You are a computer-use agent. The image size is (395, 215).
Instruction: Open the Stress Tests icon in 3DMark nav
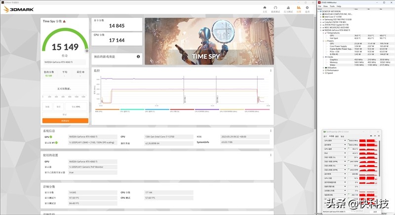(x=288, y=8)
